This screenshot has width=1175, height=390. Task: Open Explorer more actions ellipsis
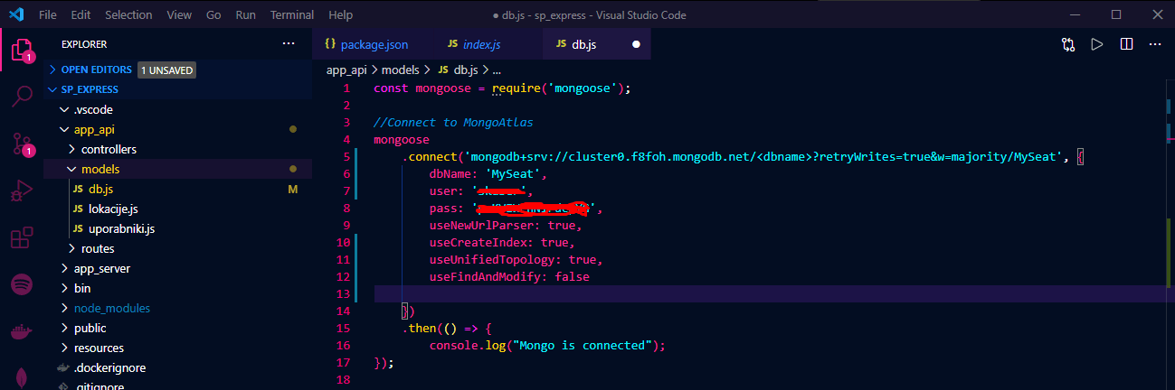tap(289, 43)
